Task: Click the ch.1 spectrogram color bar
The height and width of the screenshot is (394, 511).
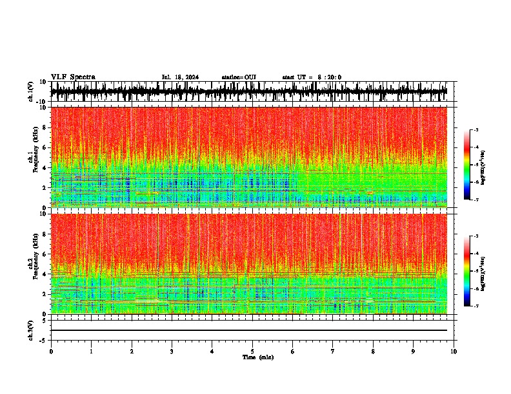Action: 467,165
